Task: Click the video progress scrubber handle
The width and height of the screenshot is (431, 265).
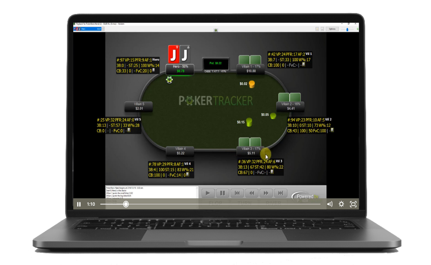Action: [x=126, y=204]
